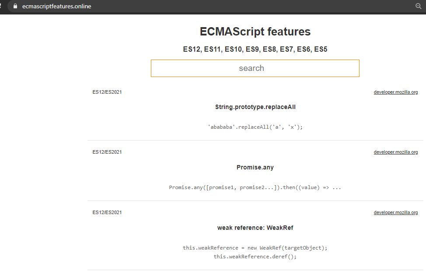Click the ECMAScript features page heading
Image resolution: width=426 pixels, height=271 pixels.
point(255,32)
